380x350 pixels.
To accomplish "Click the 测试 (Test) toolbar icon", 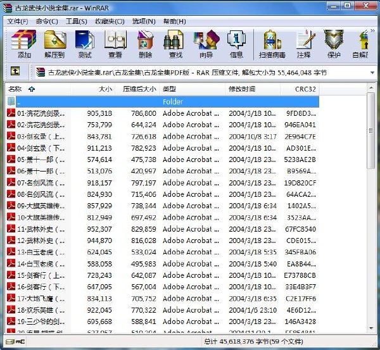I will click(x=85, y=44).
